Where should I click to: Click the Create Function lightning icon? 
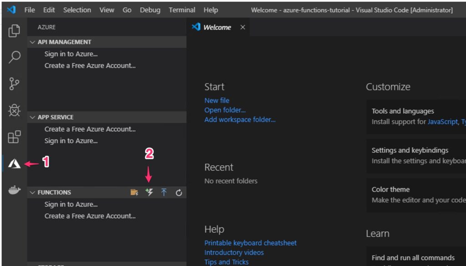click(x=149, y=192)
